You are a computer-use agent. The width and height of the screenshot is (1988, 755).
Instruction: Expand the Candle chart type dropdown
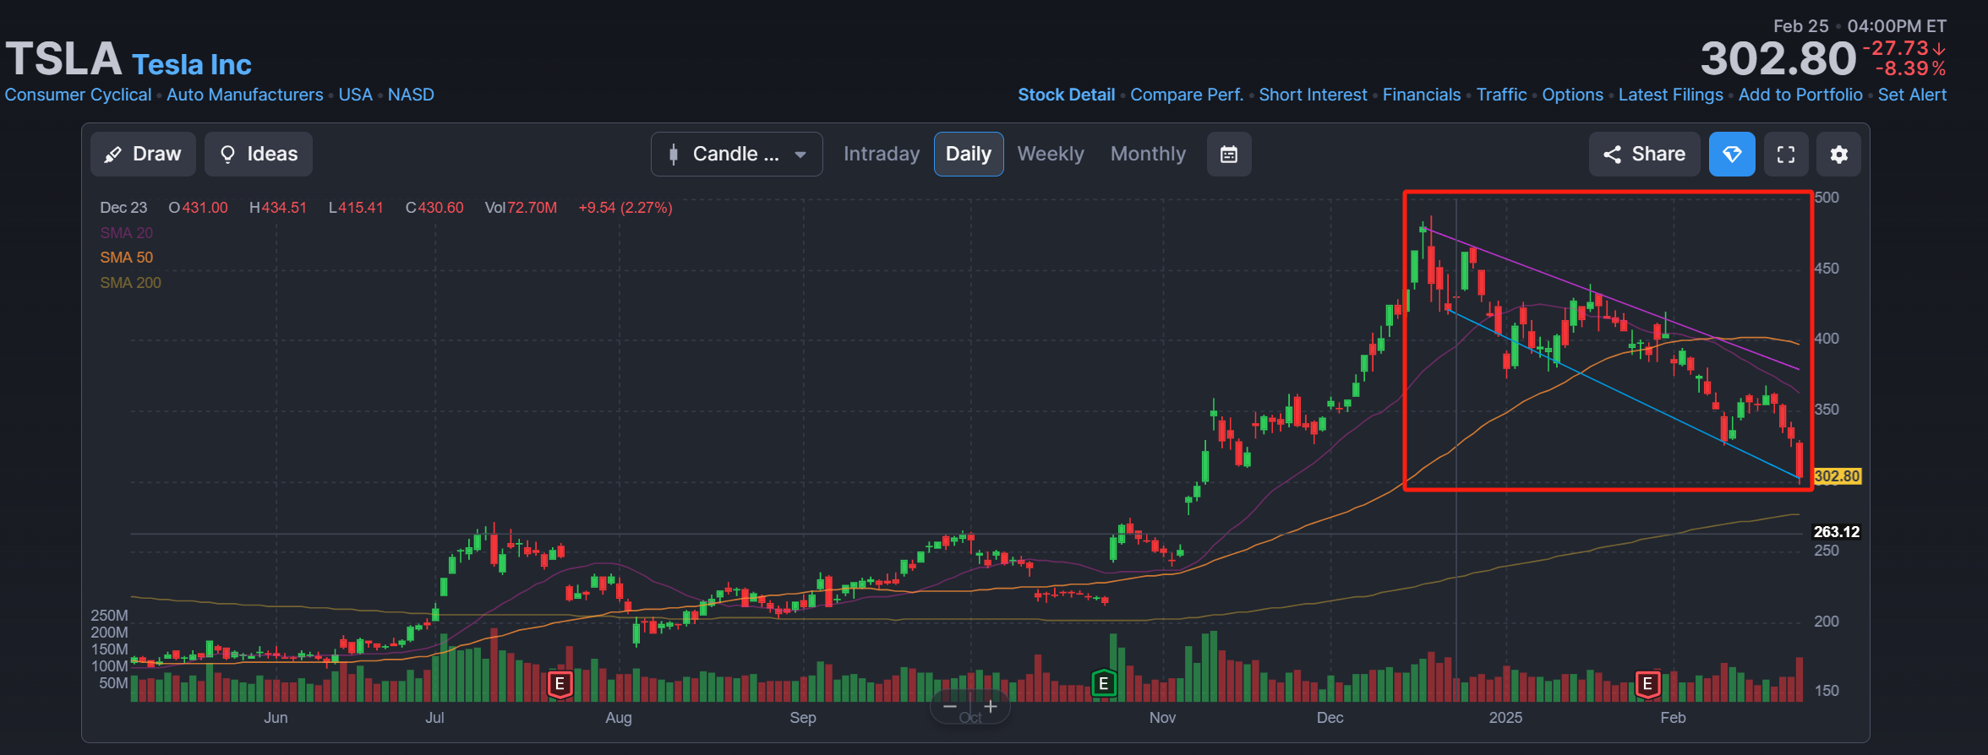pyautogui.click(x=736, y=154)
